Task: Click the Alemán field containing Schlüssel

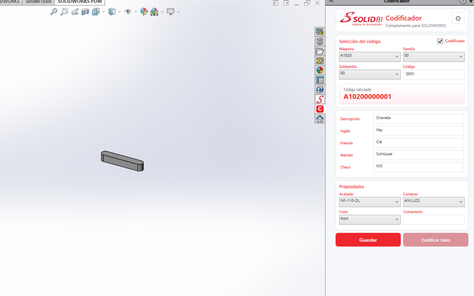Action: tap(418, 155)
